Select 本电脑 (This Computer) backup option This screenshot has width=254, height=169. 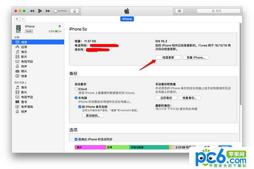pyautogui.click(x=76, y=98)
